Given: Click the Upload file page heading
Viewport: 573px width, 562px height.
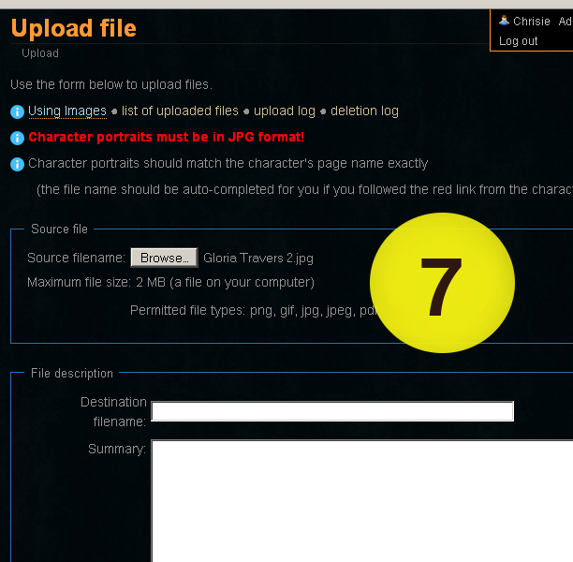Looking at the screenshot, I should click(x=74, y=28).
